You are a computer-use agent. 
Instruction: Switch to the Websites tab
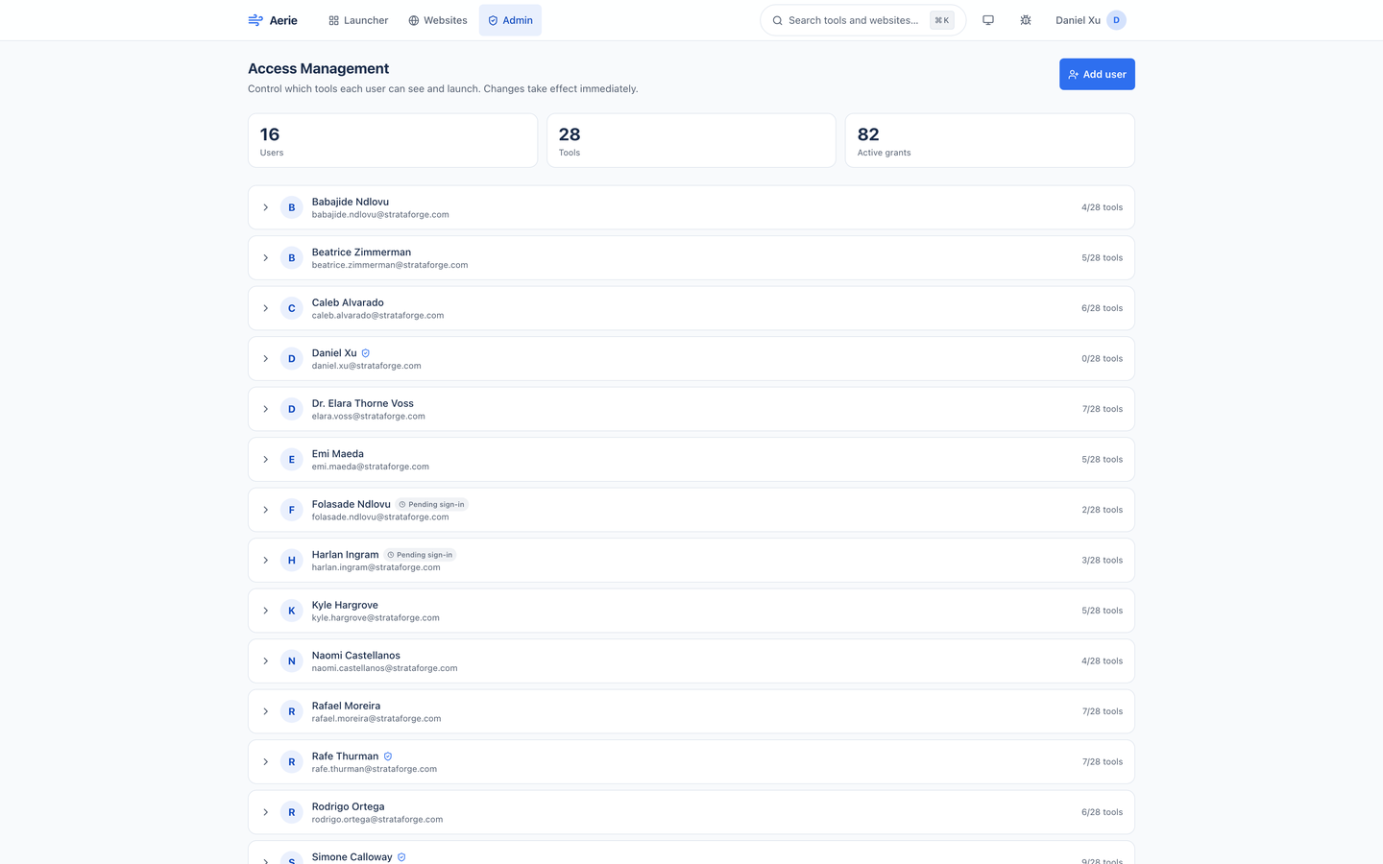point(438,20)
